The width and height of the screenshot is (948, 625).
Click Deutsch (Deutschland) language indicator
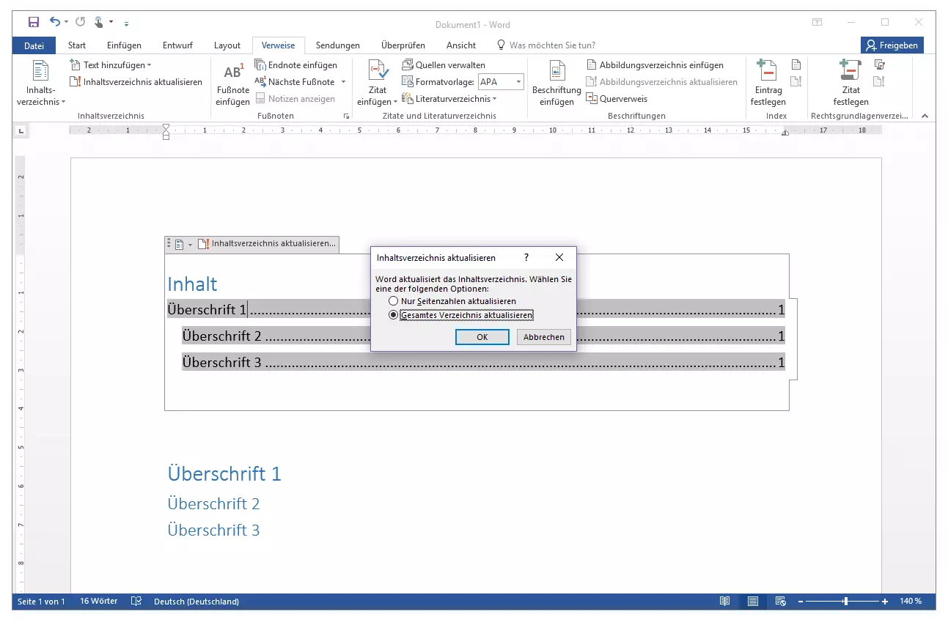click(196, 602)
